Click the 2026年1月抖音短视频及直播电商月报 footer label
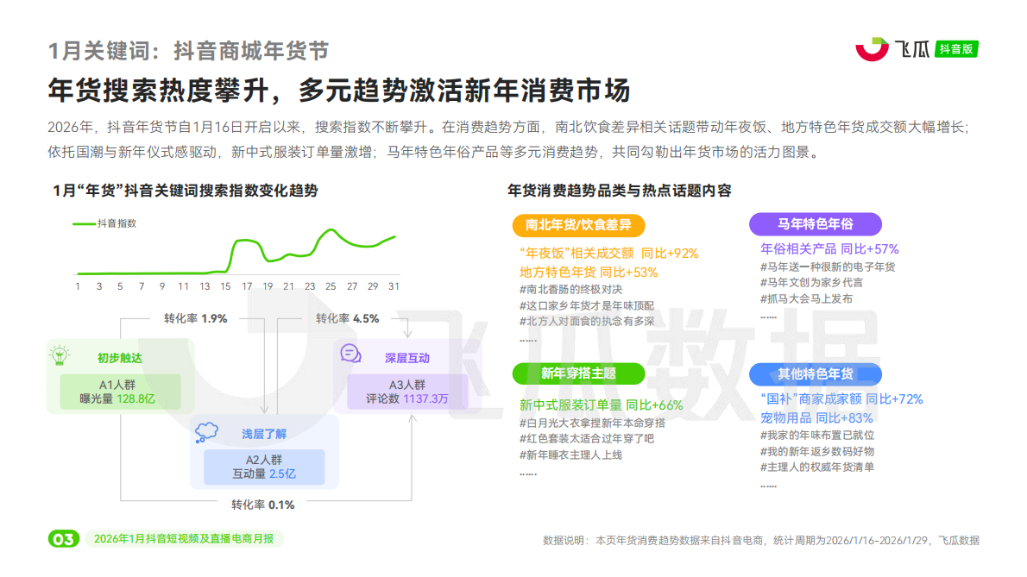The image size is (1027, 577). pos(184,539)
